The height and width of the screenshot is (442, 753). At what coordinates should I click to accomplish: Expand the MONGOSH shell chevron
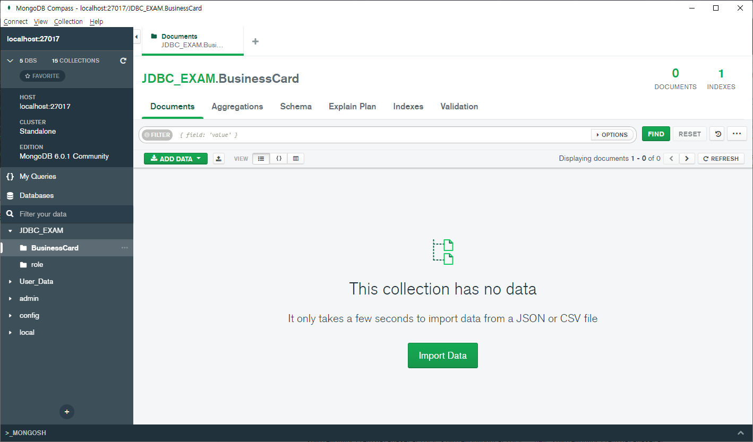pyautogui.click(x=741, y=433)
